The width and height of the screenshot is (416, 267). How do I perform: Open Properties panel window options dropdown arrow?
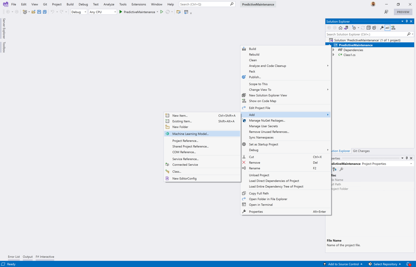[402, 158]
